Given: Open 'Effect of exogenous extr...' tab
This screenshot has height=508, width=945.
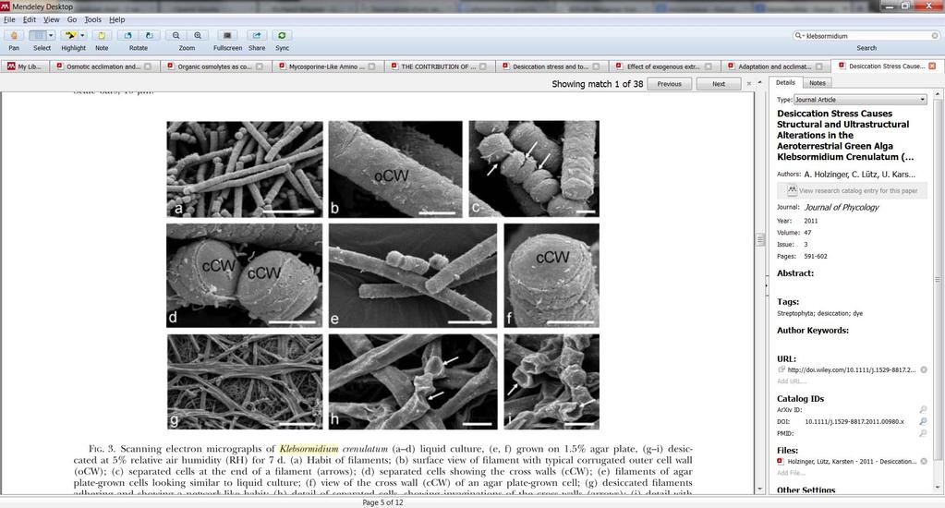Looking at the screenshot, I should coord(663,67).
